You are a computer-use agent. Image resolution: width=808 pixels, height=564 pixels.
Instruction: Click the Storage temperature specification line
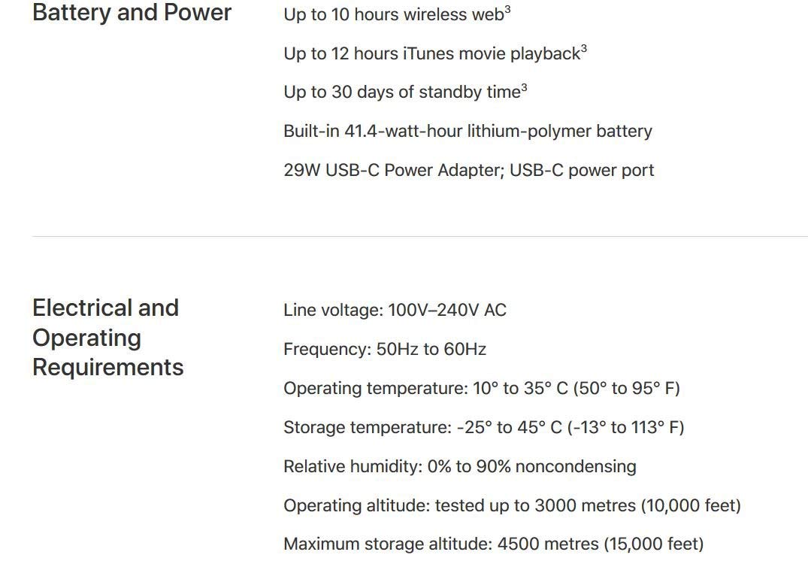click(483, 428)
